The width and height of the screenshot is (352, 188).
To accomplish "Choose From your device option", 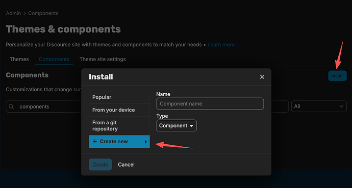I will coord(119,110).
